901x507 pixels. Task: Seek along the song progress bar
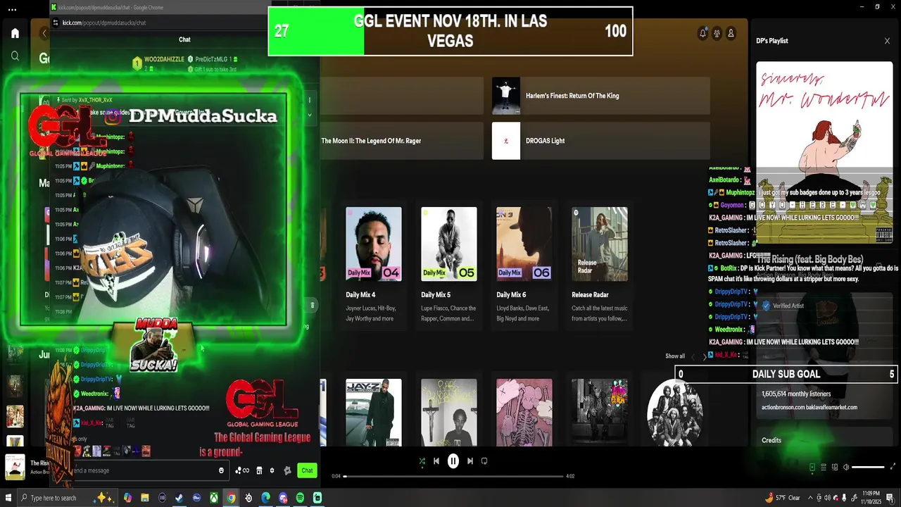point(454,476)
